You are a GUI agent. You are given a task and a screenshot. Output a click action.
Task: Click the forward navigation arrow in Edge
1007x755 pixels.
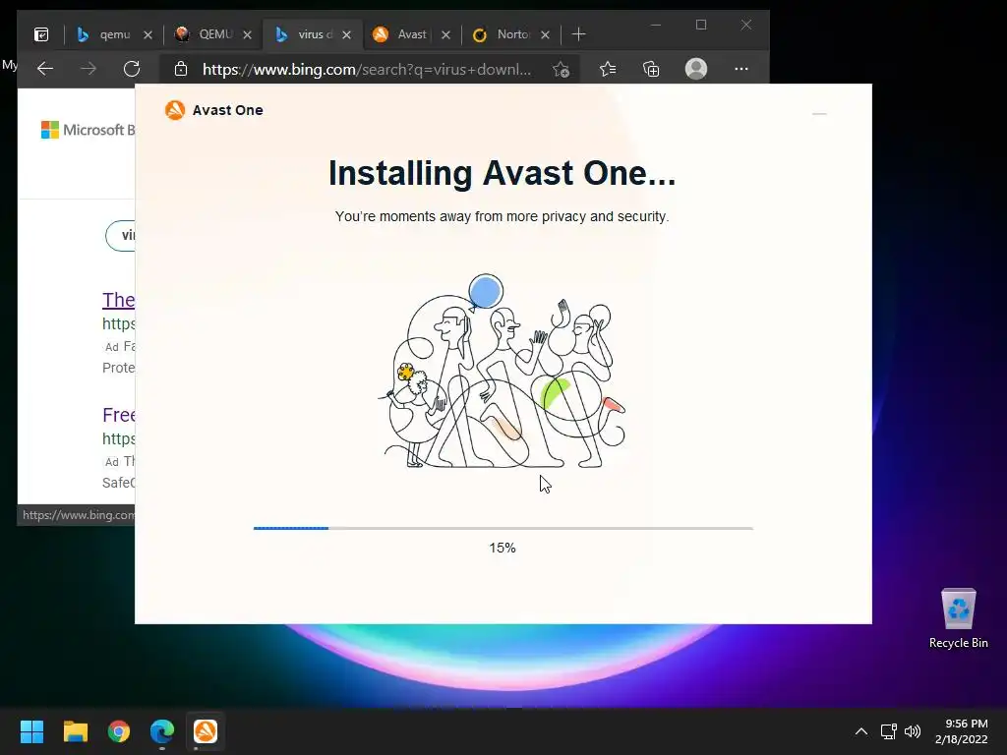(89, 69)
